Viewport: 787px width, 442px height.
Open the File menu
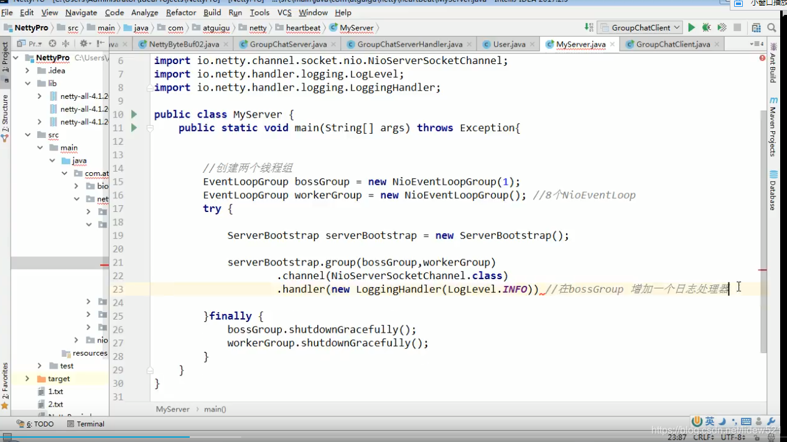click(7, 12)
